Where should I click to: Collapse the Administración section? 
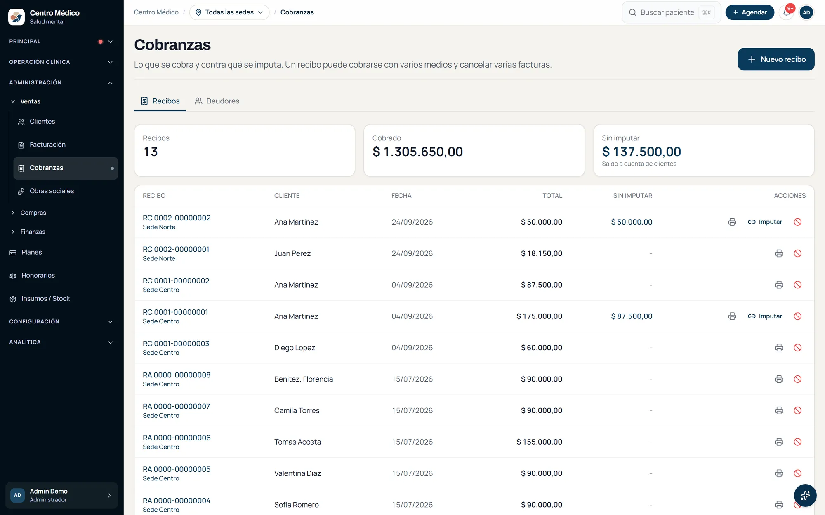(x=61, y=83)
